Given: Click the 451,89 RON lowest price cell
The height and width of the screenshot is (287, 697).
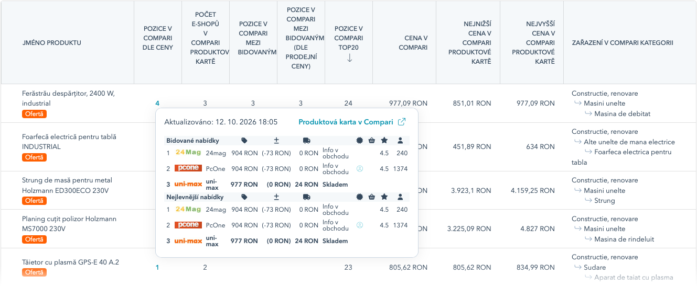Looking at the screenshot, I should tap(472, 147).
